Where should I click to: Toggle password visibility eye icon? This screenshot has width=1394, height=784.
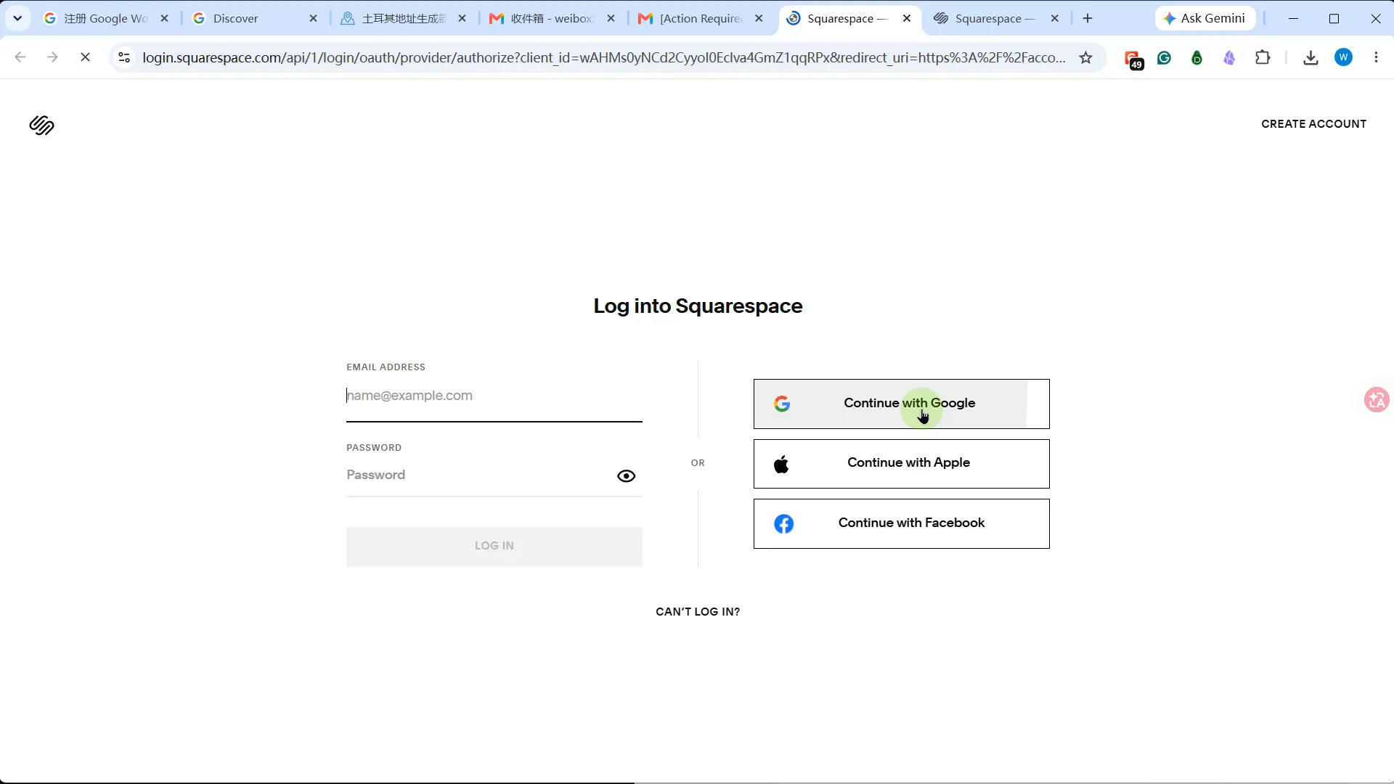(626, 476)
